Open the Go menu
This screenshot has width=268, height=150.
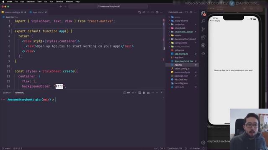point(46,2)
